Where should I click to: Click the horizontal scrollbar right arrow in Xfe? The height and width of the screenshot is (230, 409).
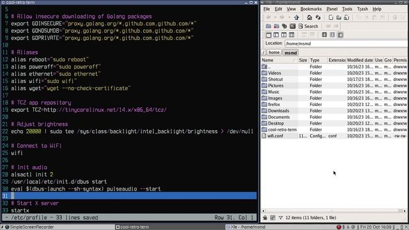(x=405, y=211)
